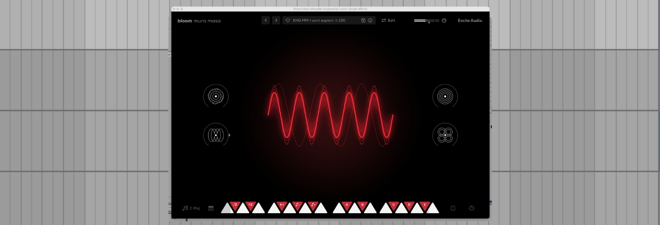660x225 pixels.
Task: Adjust the output volume slider
Action: pyautogui.click(x=426, y=21)
